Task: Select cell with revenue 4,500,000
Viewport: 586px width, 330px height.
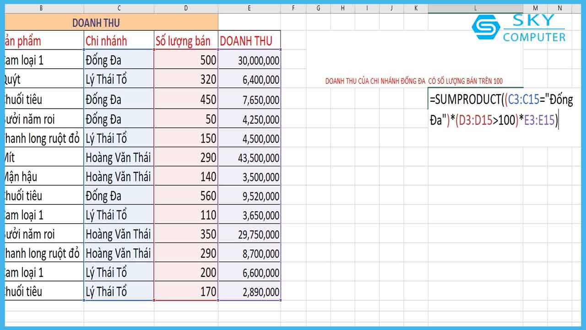Action: tap(249, 138)
